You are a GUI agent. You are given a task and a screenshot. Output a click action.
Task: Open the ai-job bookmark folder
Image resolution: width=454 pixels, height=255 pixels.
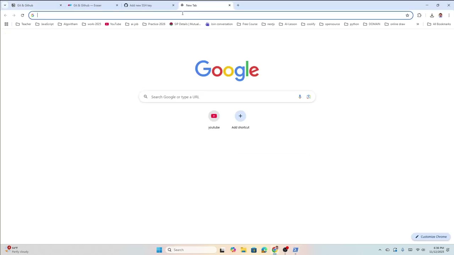(x=132, y=24)
